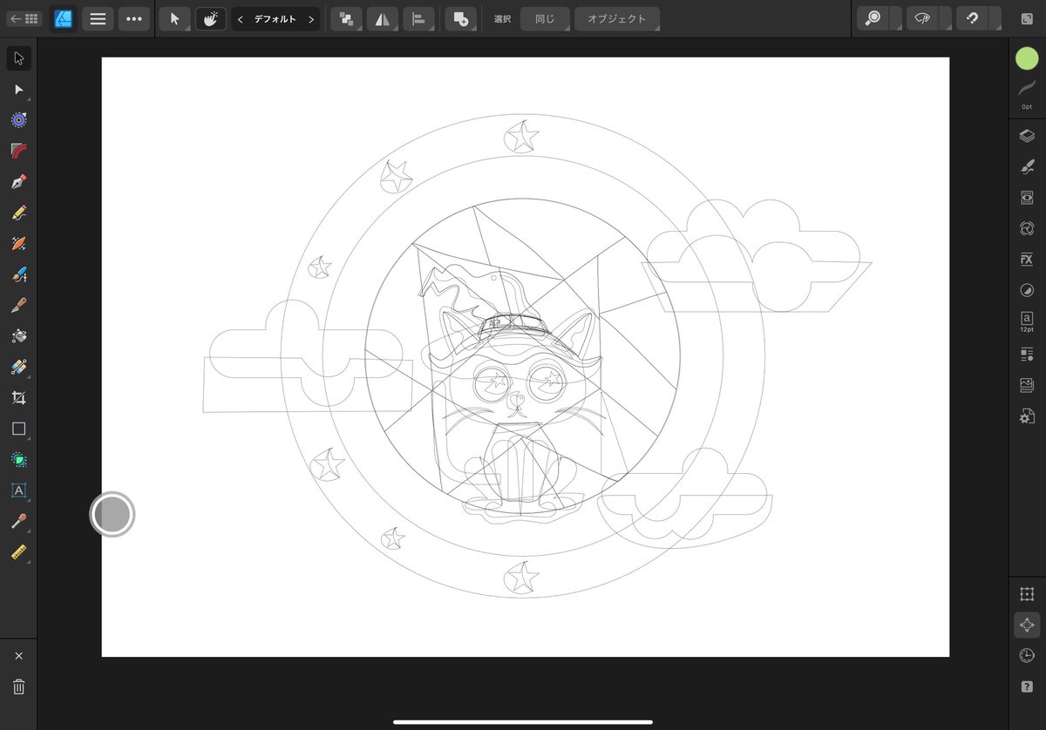Open the hamburger document menu
Image resolution: width=1046 pixels, height=730 pixels.
pos(98,18)
